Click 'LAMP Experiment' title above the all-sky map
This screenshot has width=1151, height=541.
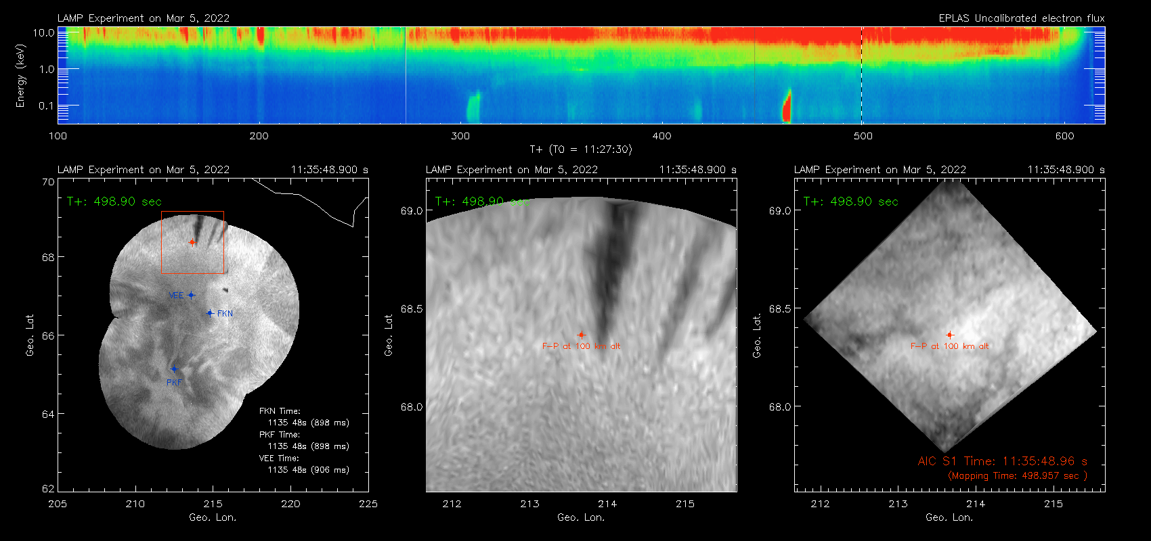point(144,170)
